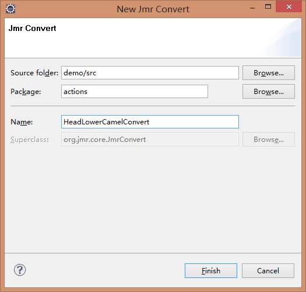This screenshot has height=292, width=306.
Task: Minimize the New Jmr Convert window
Action: [x=252, y=8]
